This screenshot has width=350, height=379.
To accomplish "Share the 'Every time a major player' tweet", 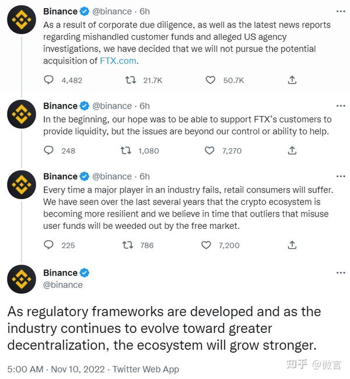I will pyautogui.click(x=293, y=245).
